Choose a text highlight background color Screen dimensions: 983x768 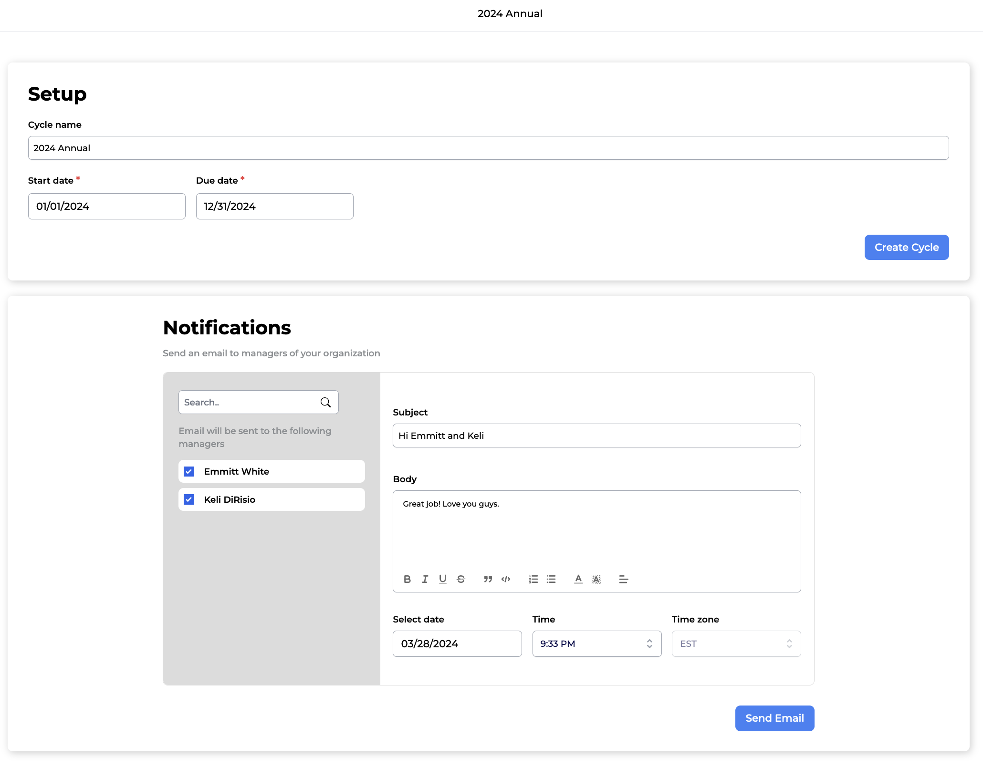click(x=596, y=579)
